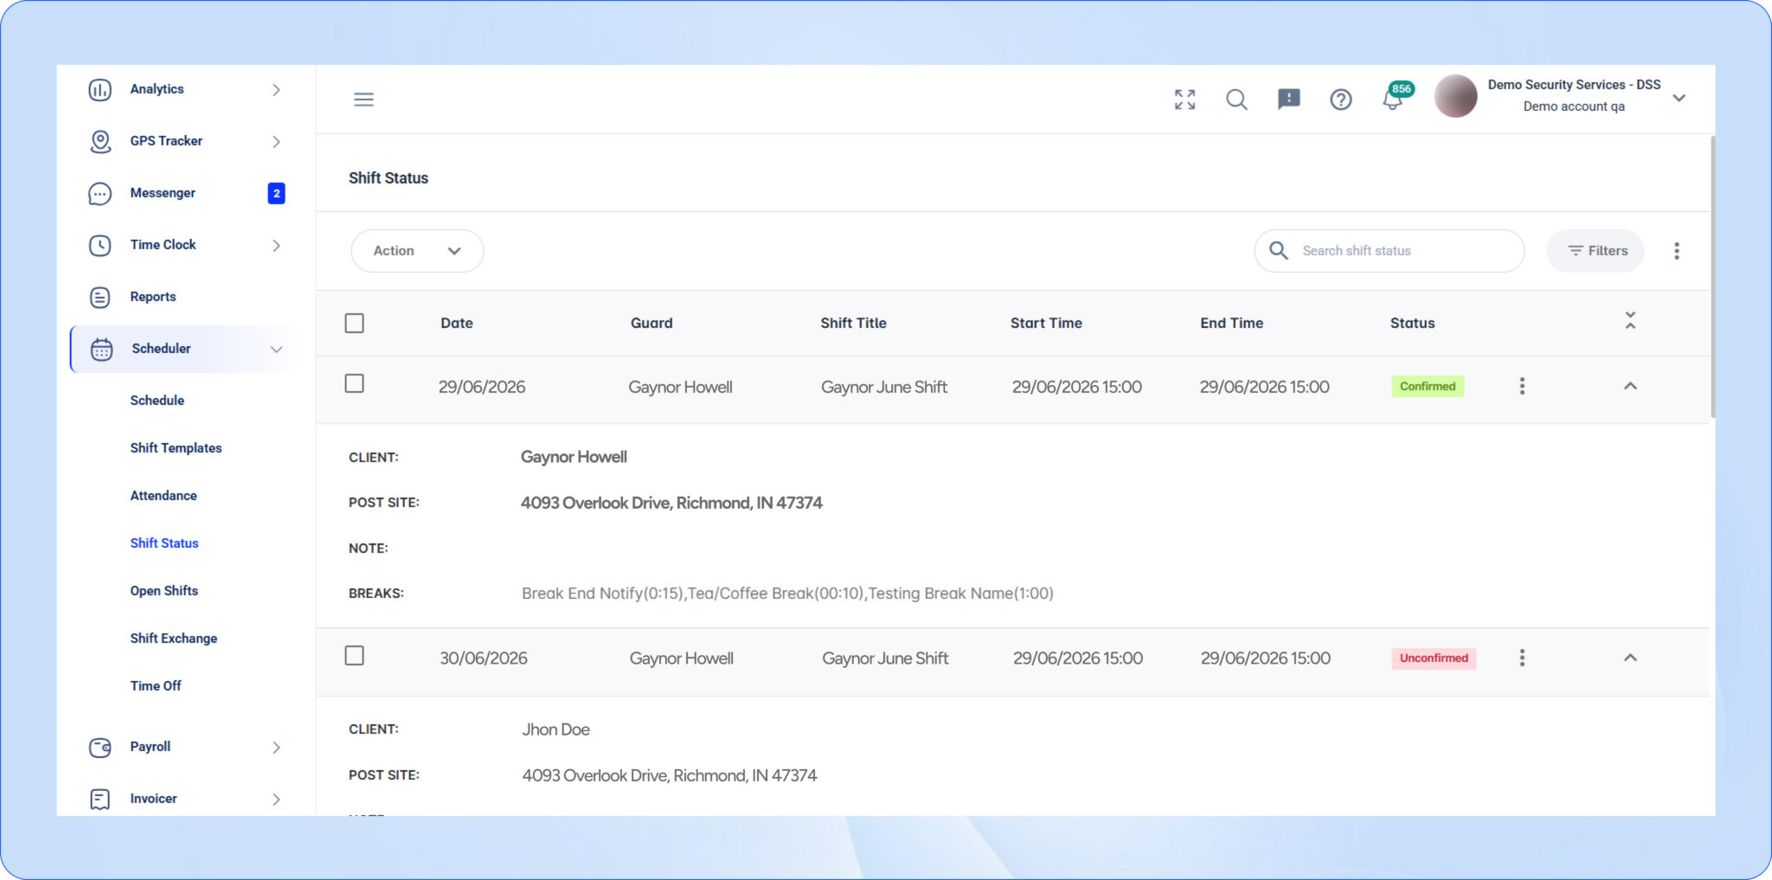Expand the Invoicer submenu chevron
The height and width of the screenshot is (880, 1772).
click(x=277, y=799)
